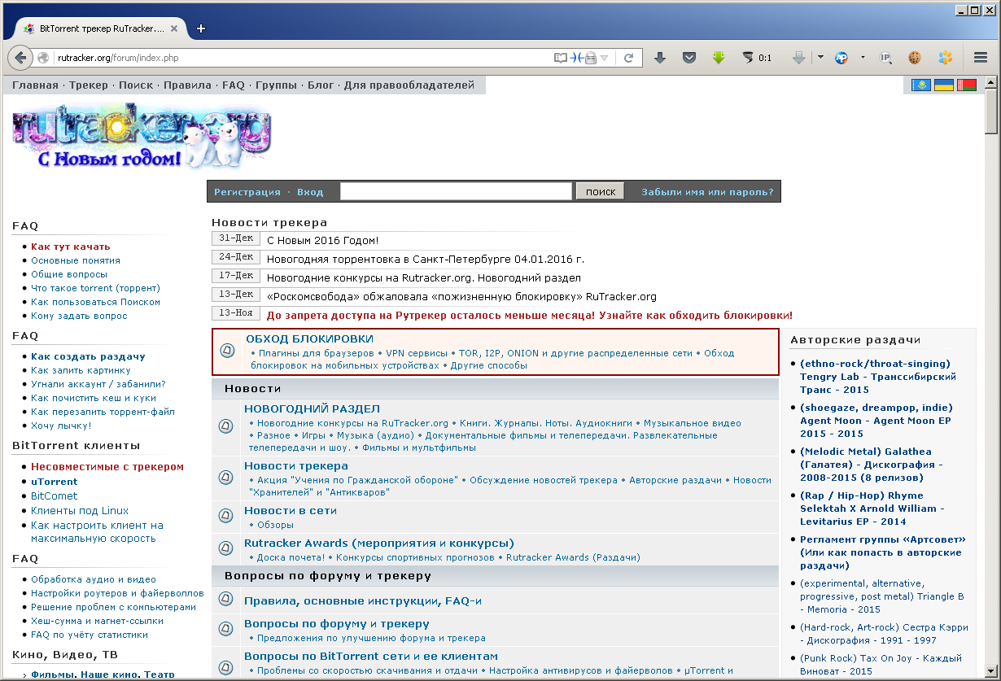
Task: Open Rutracker Awards (мероприятия и конкурсы) forum
Action: pyautogui.click(x=379, y=543)
